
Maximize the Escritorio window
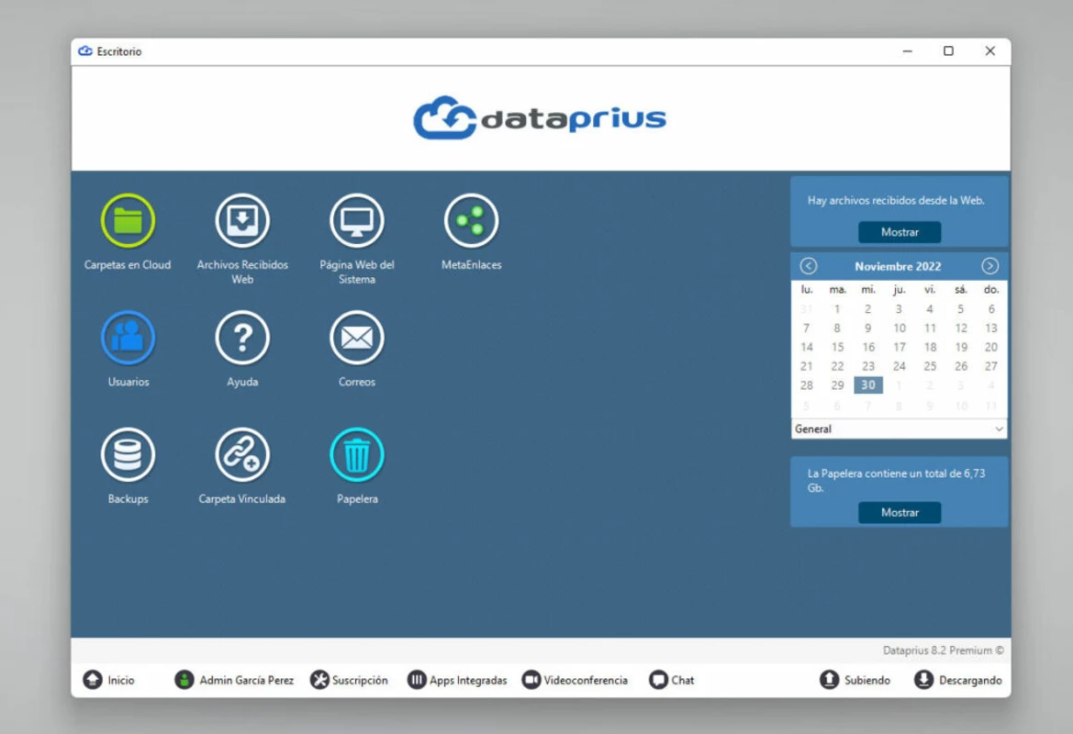[948, 50]
